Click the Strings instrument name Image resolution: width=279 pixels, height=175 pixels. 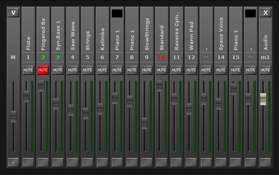pyautogui.click(x=87, y=41)
